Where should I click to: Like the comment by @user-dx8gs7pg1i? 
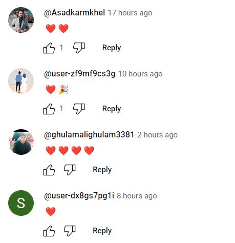49,231
